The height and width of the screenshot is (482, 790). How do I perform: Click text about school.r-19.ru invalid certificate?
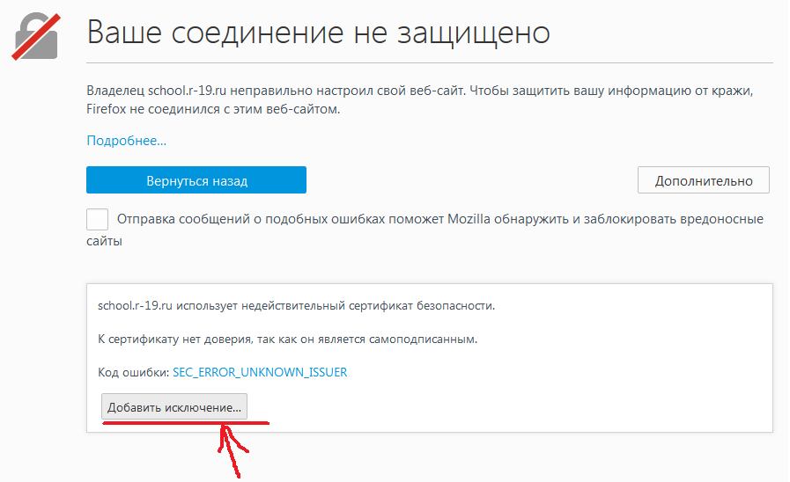tap(296, 306)
